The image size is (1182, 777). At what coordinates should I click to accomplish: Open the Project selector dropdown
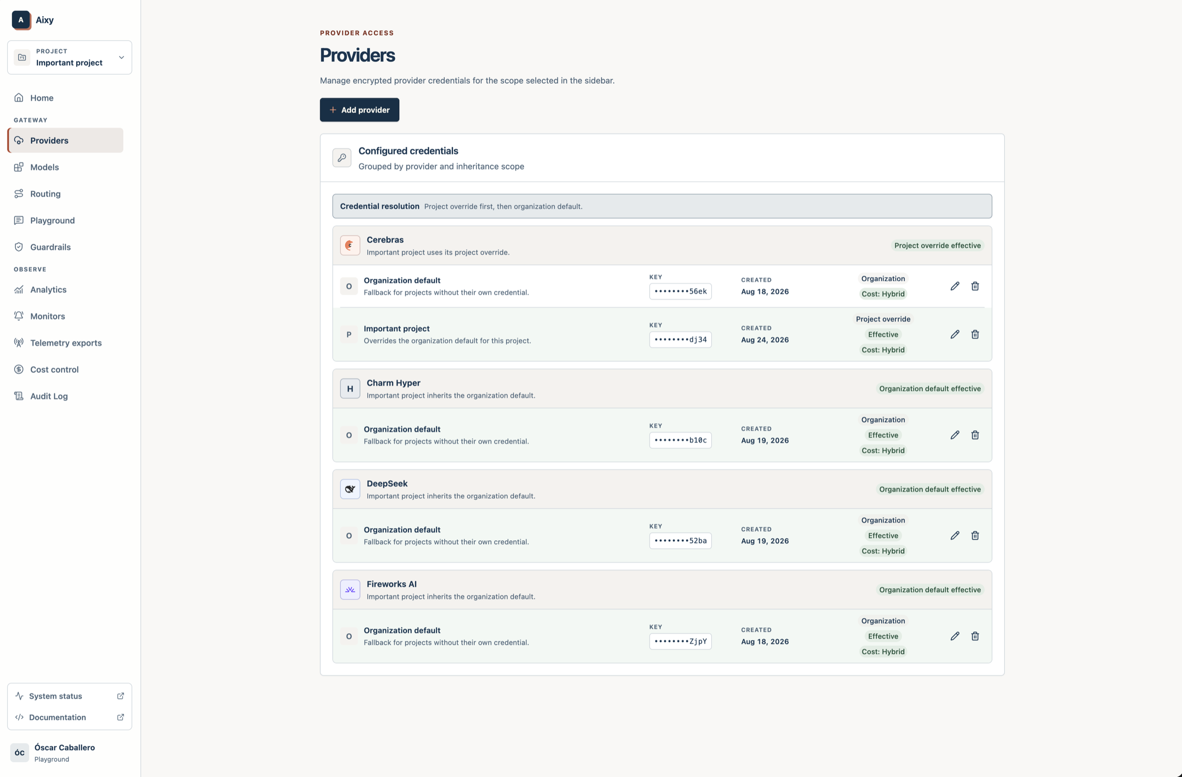click(x=69, y=58)
